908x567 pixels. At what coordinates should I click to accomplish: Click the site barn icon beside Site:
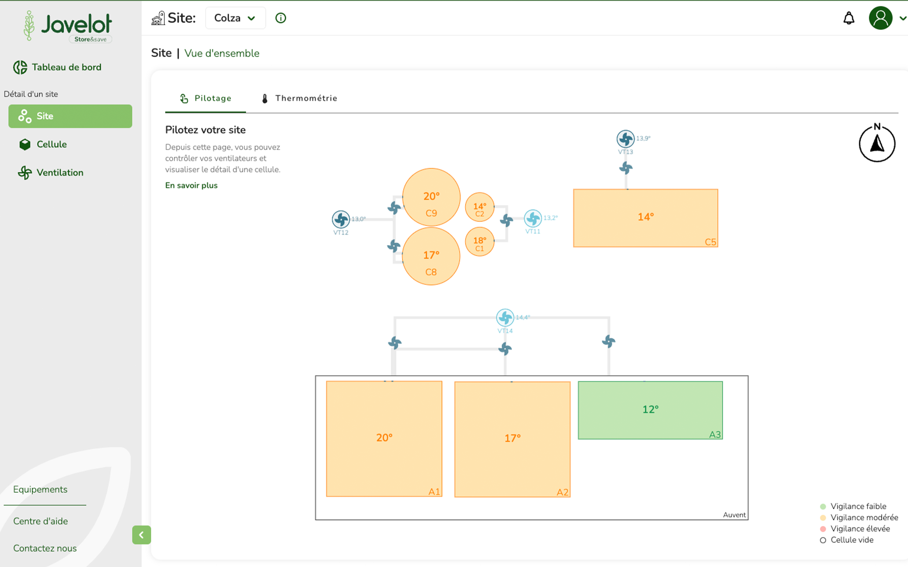click(x=158, y=18)
